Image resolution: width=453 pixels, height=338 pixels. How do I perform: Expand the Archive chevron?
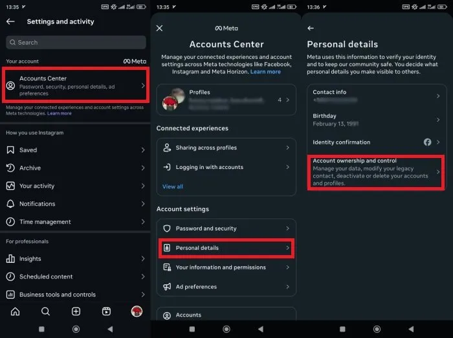[143, 168]
